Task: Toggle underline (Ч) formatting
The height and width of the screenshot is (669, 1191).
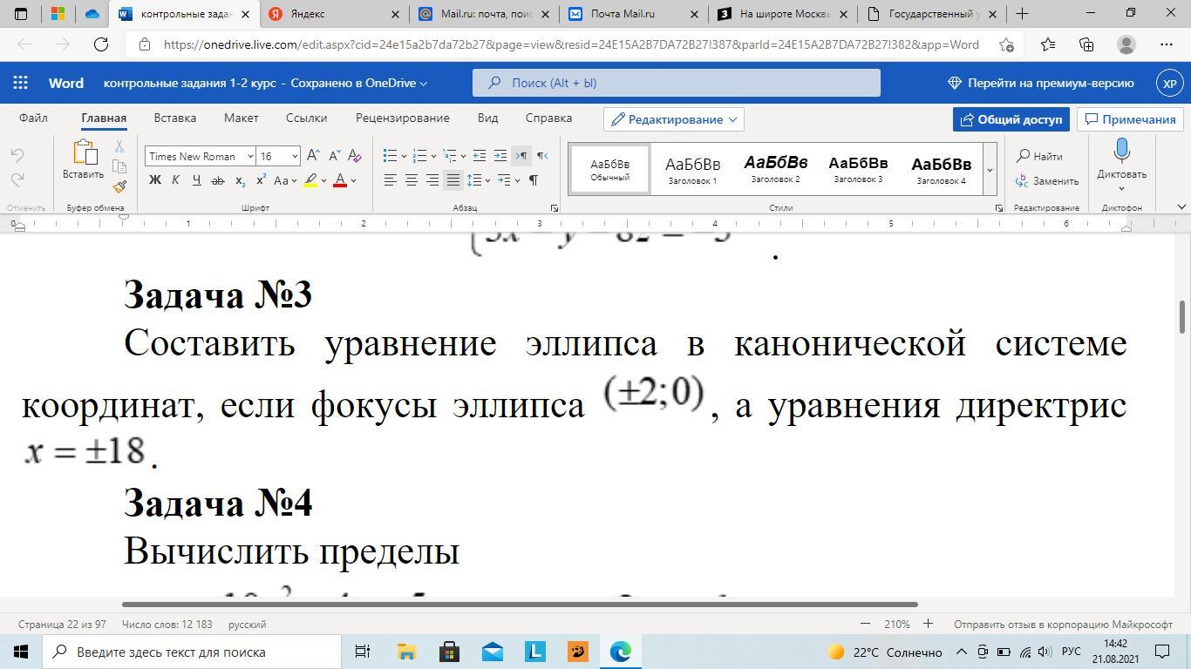Action: pyautogui.click(x=196, y=180)
